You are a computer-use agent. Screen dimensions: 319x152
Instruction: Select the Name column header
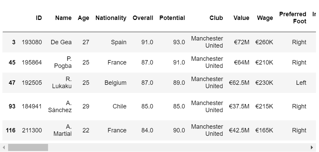tap(63, 18)
